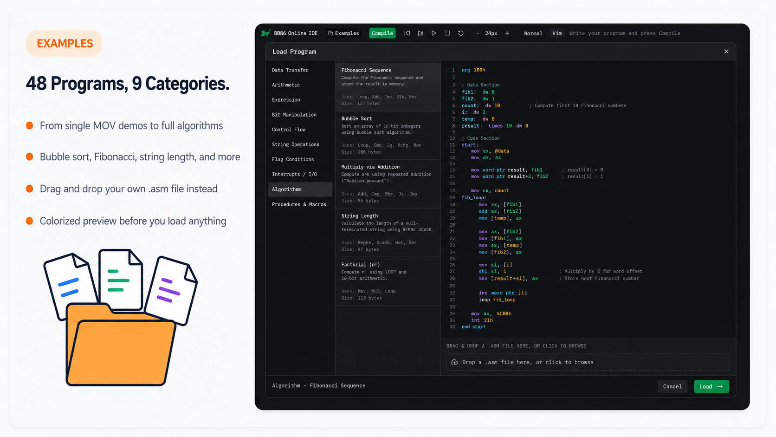Click the run play icon
Screen dimensions: 776x437
point(434,33)
